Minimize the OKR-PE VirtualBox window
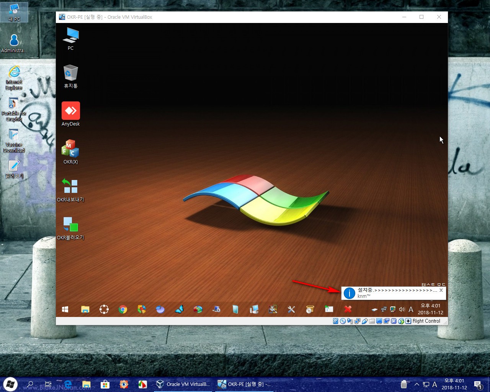The height and width of the screenshot is (392, 490). click(404, 17)
